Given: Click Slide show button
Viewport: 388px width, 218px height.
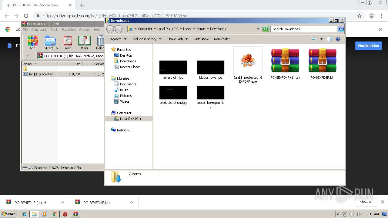Looking at the screenshot, I should pos(201,39).
